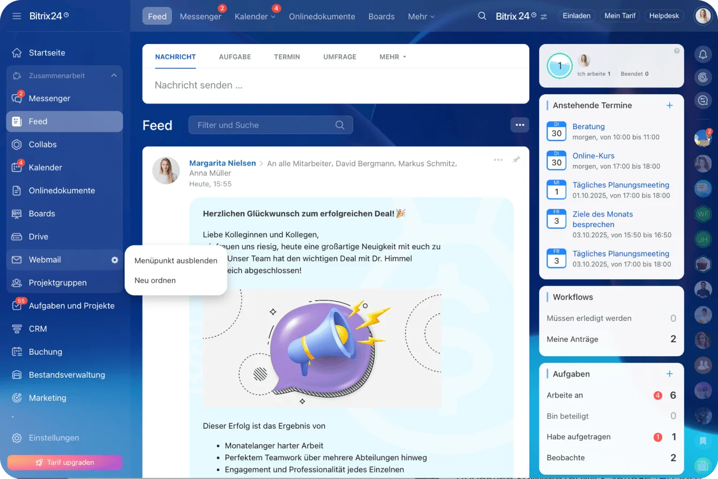Collapse the Zusammenarbeit section
Viewport: 718px width, 479px height.
pos(114,76)
